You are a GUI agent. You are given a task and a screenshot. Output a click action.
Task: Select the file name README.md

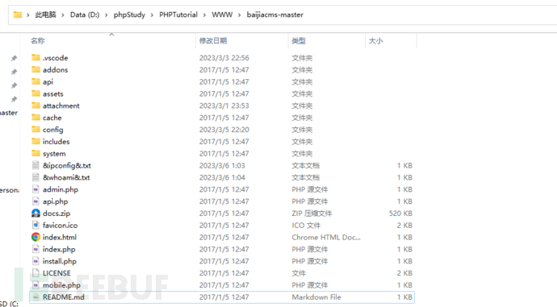point(64,297)
